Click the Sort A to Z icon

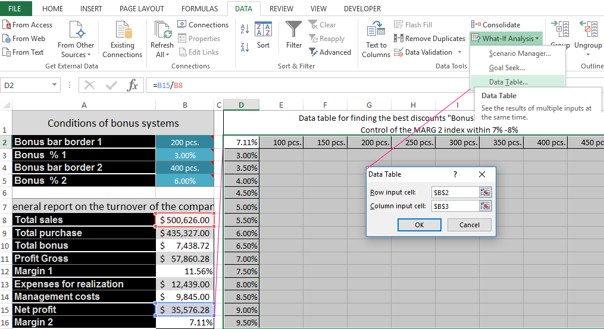tap(245, 29)
